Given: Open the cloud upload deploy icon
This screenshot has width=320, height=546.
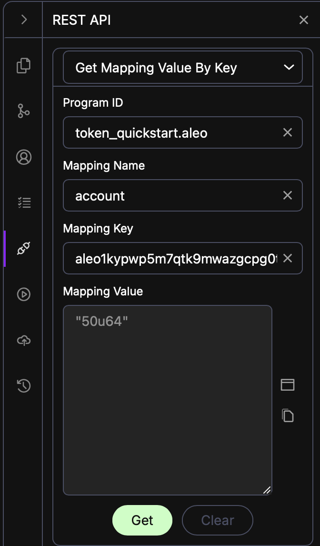Looking at the screenshot, I should click(24, 340).
